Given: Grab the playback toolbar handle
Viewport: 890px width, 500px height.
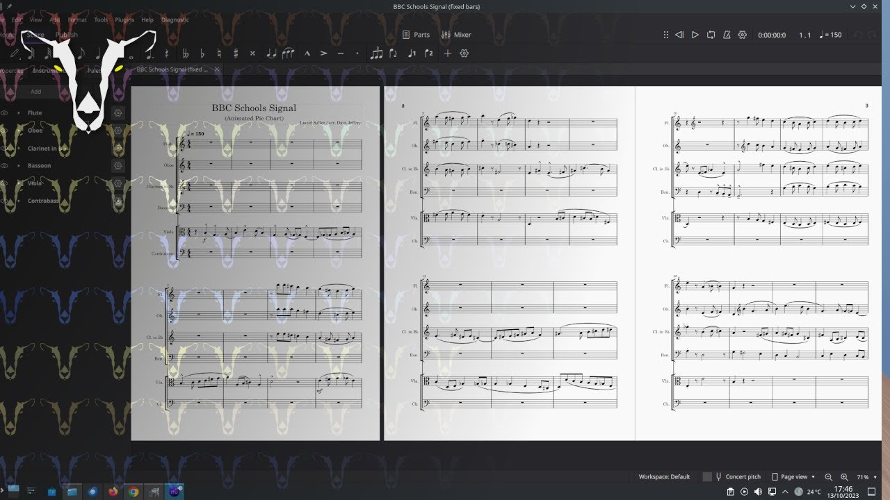Looking at the screenshot, I should point(665,35).
